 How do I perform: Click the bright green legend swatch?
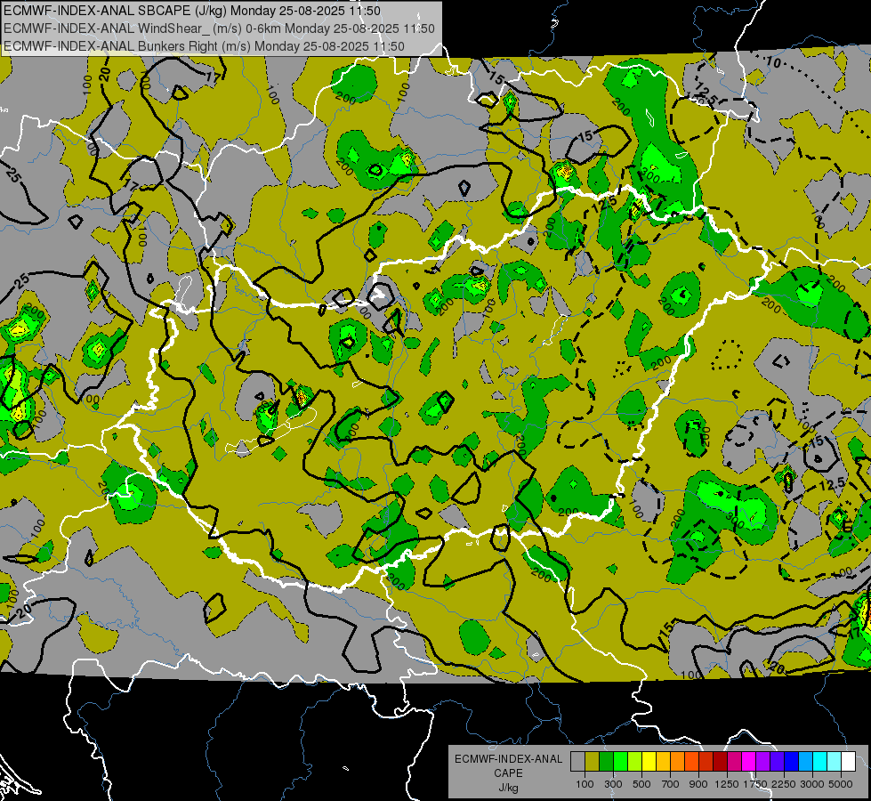click(x=620, y=762)
